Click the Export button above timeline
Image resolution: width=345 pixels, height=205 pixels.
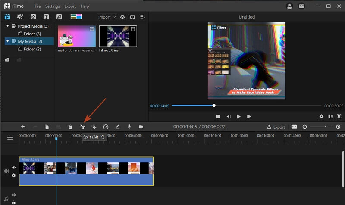tap(276, 127)
